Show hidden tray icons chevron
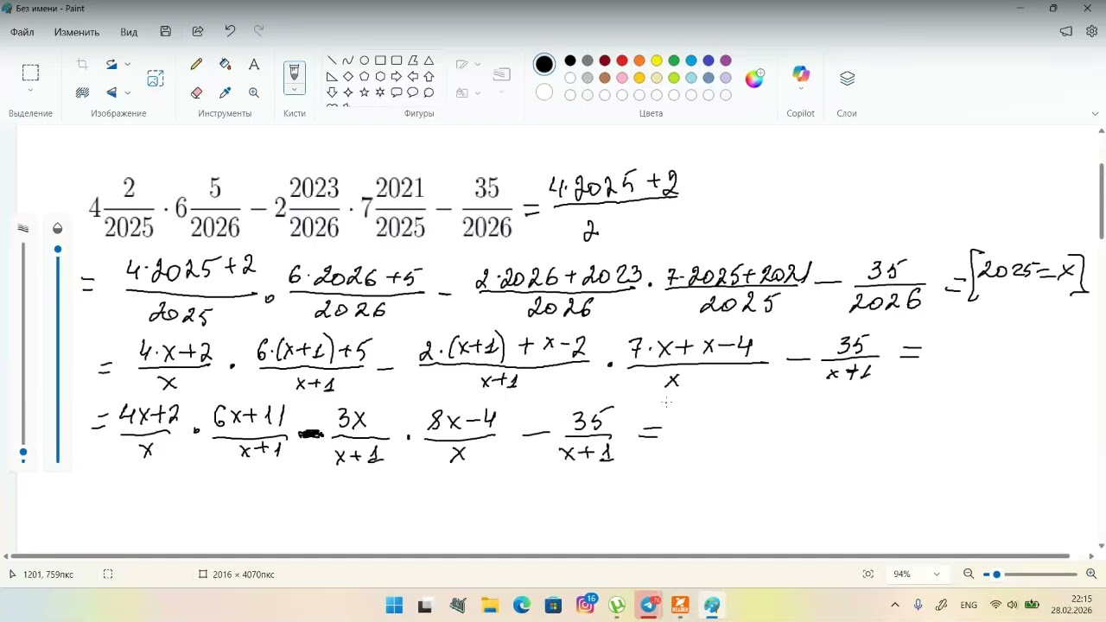Image resolution: width=1106 pixels, height=622 pixels. click(x=895, y=605)
